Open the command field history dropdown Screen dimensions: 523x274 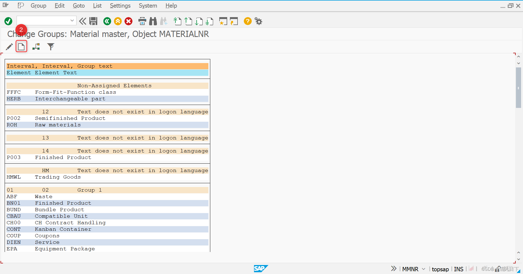72,20
